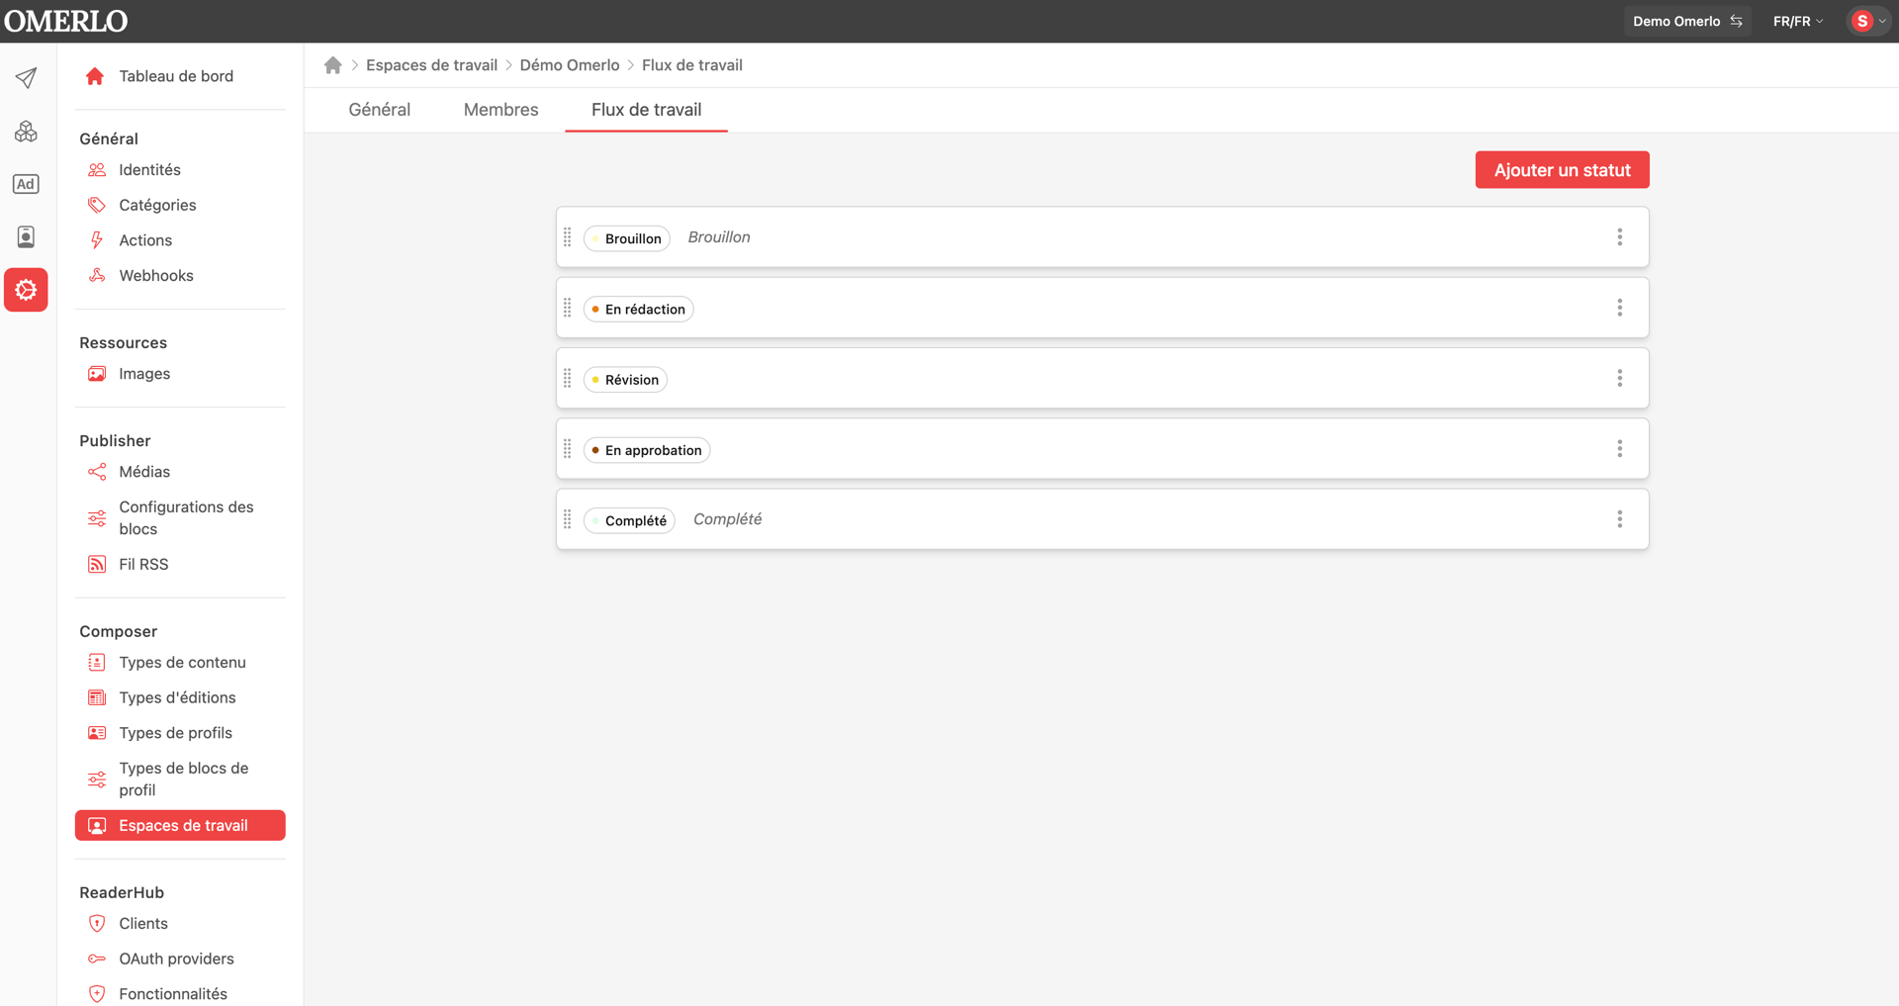
Task: Click the home icon in breadcrumb
Action: coord(332,65)
